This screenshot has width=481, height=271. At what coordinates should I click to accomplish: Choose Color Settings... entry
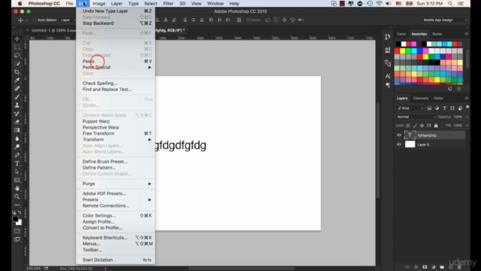click(x=115, y=216)
